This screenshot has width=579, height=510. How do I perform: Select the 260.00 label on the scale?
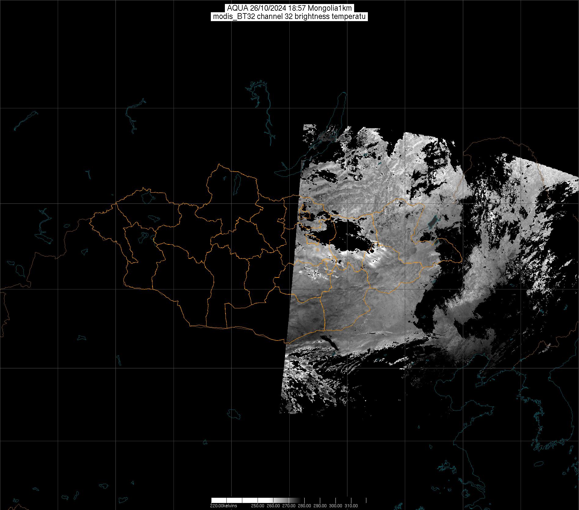(273, 505)
